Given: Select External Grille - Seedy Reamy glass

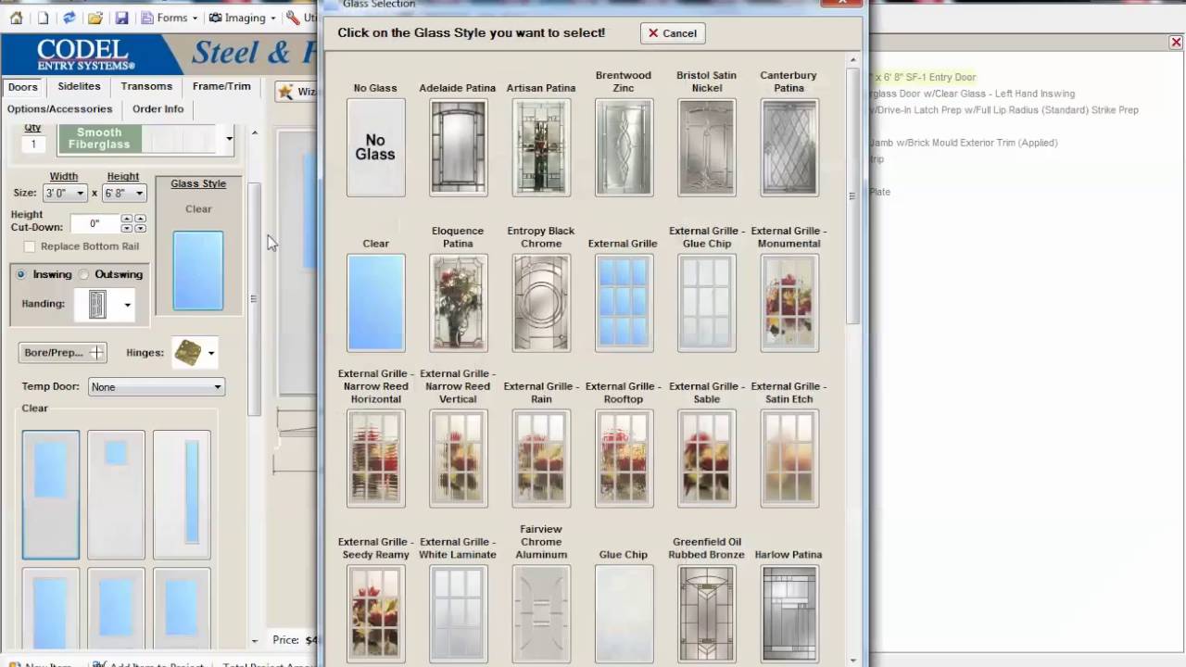Looking at the screenshot, I should click(375, 614).
